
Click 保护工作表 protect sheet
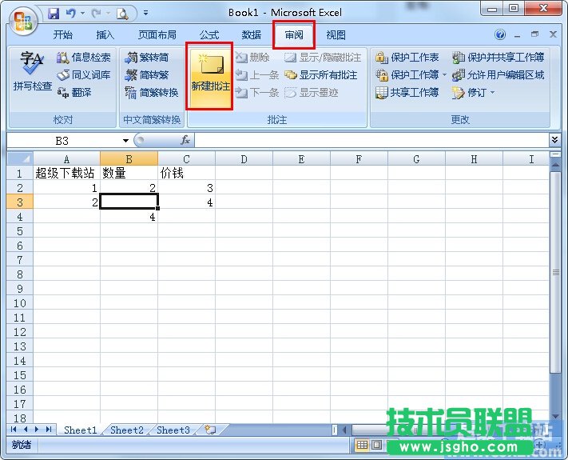(407, 58)
